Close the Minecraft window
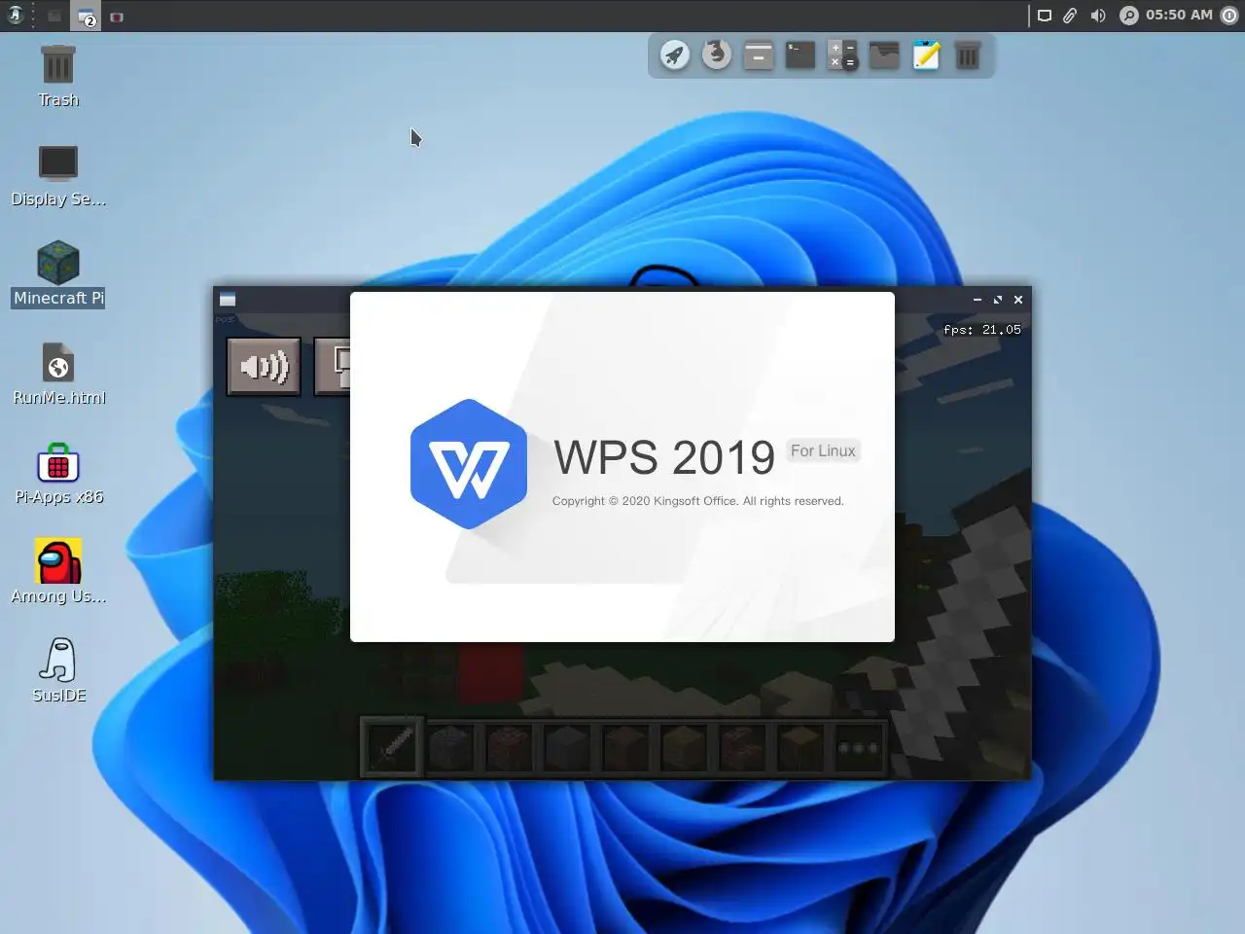1245x934 pixels. pos(1018,300)
